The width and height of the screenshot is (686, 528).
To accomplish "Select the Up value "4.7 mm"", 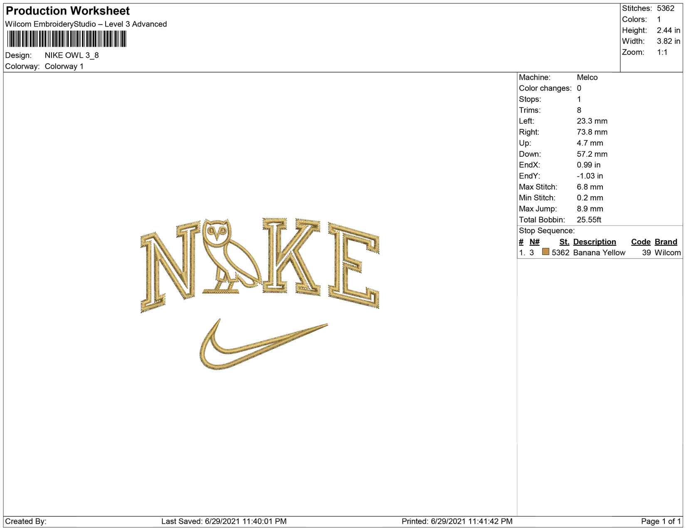I will pos(590,143).
